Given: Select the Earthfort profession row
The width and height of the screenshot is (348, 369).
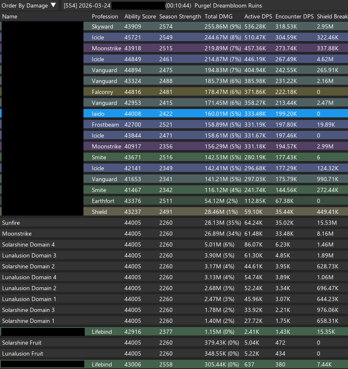Looking at the screenshot, I should click(174, 201).
